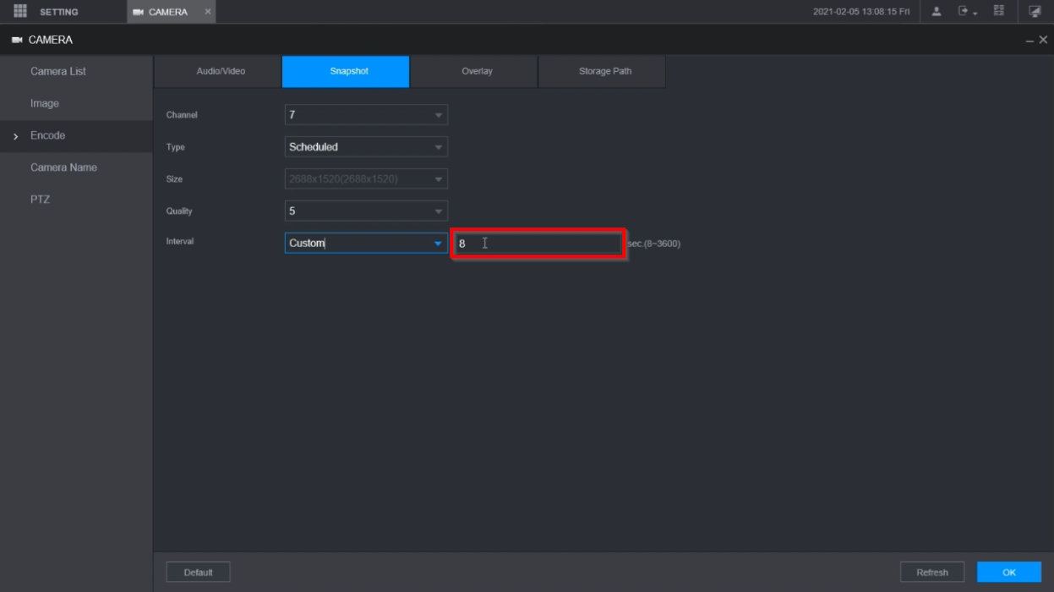Image resolution: width=1054 pixels, height=592 pixels.
Task: Click the Interval label
Action: (180, 242)
